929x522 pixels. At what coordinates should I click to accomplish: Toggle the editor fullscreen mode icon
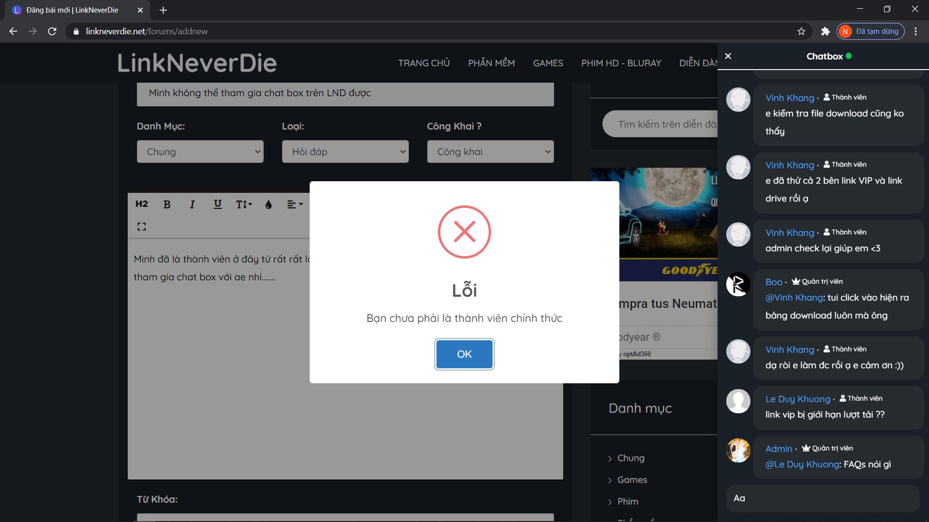[141, 227]
